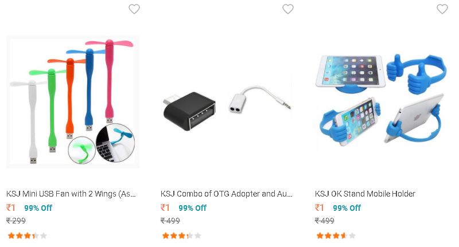Click the ₹1 price of OK Stand
459x247 pixels.
[x=320, y=207]
